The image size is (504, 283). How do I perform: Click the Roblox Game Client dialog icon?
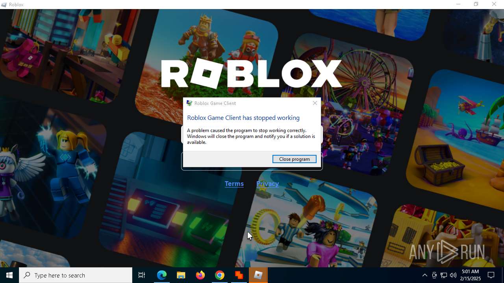[189, 103]
